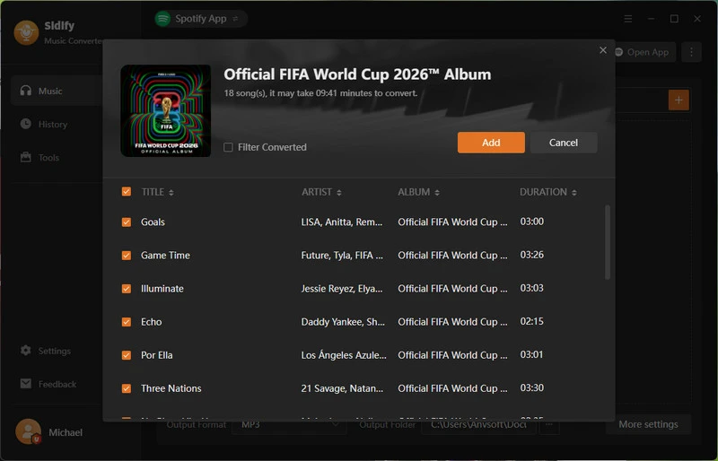Click the 03:30 duration of Three Nations

pyautogui.click(x=531, y=387)
